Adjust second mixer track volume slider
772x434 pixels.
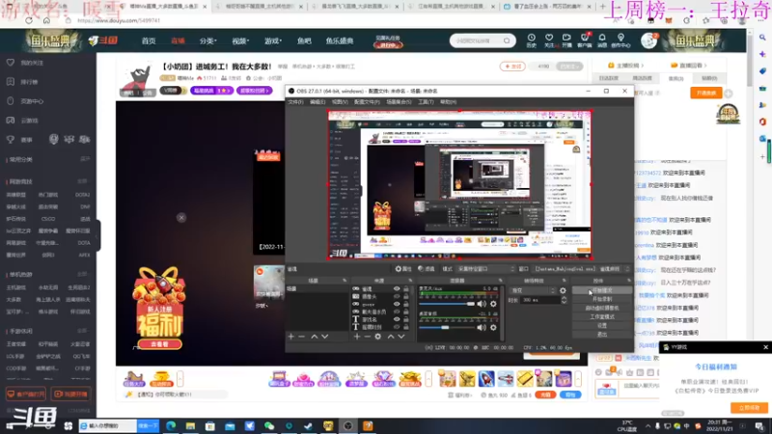point(447,328)
